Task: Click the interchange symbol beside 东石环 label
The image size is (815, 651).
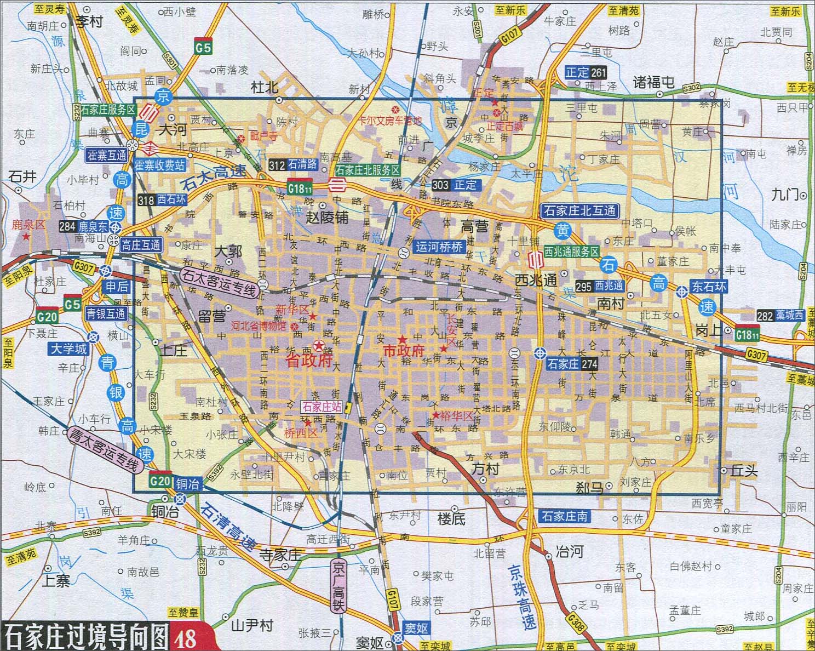Action: click(682, 292)
